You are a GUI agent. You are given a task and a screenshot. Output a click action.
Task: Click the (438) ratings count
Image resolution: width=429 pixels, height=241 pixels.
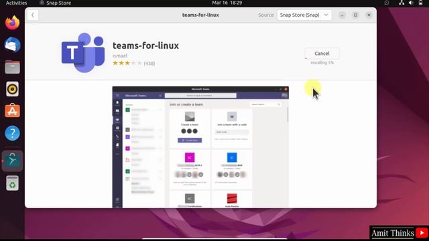(149, 64)
